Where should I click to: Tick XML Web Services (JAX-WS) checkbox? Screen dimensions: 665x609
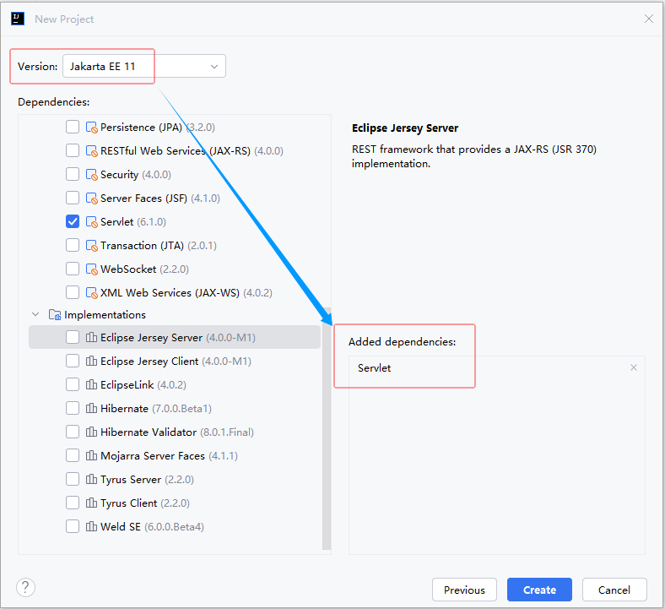[73, 292]
